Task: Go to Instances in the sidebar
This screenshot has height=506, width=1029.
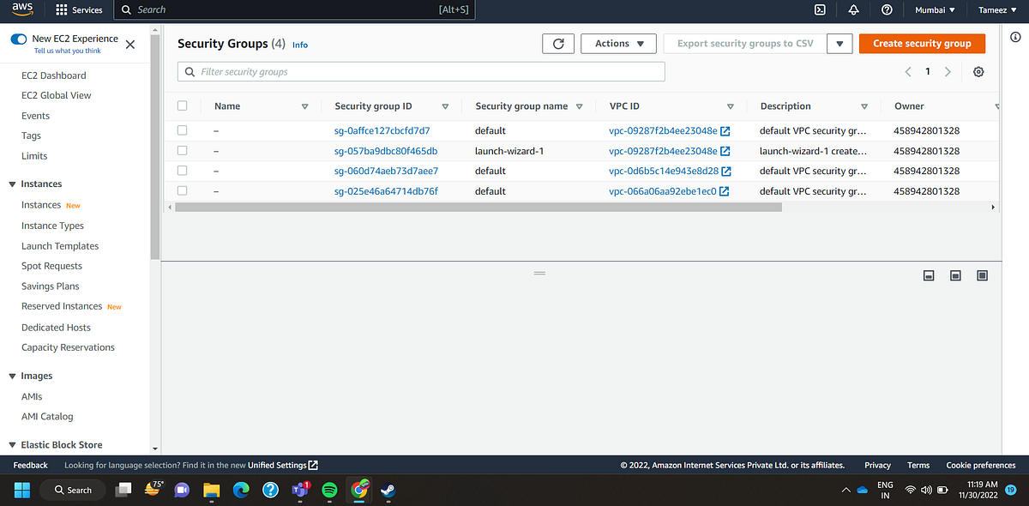Action: click(x=42, y=204)
